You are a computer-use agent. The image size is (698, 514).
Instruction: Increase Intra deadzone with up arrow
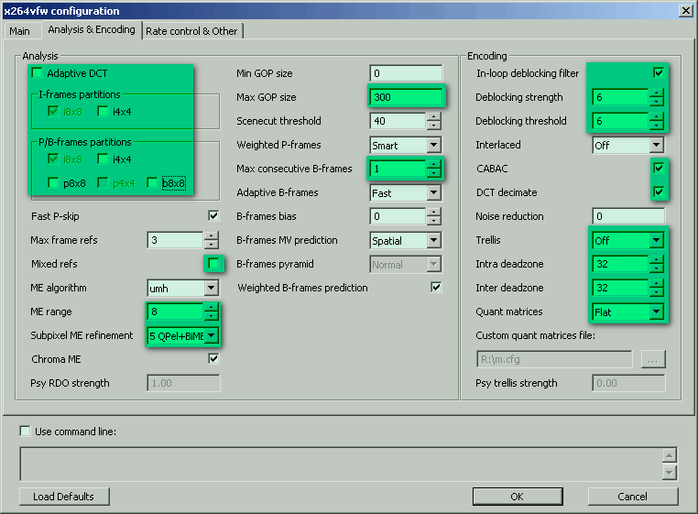click(x=656, y=259)
